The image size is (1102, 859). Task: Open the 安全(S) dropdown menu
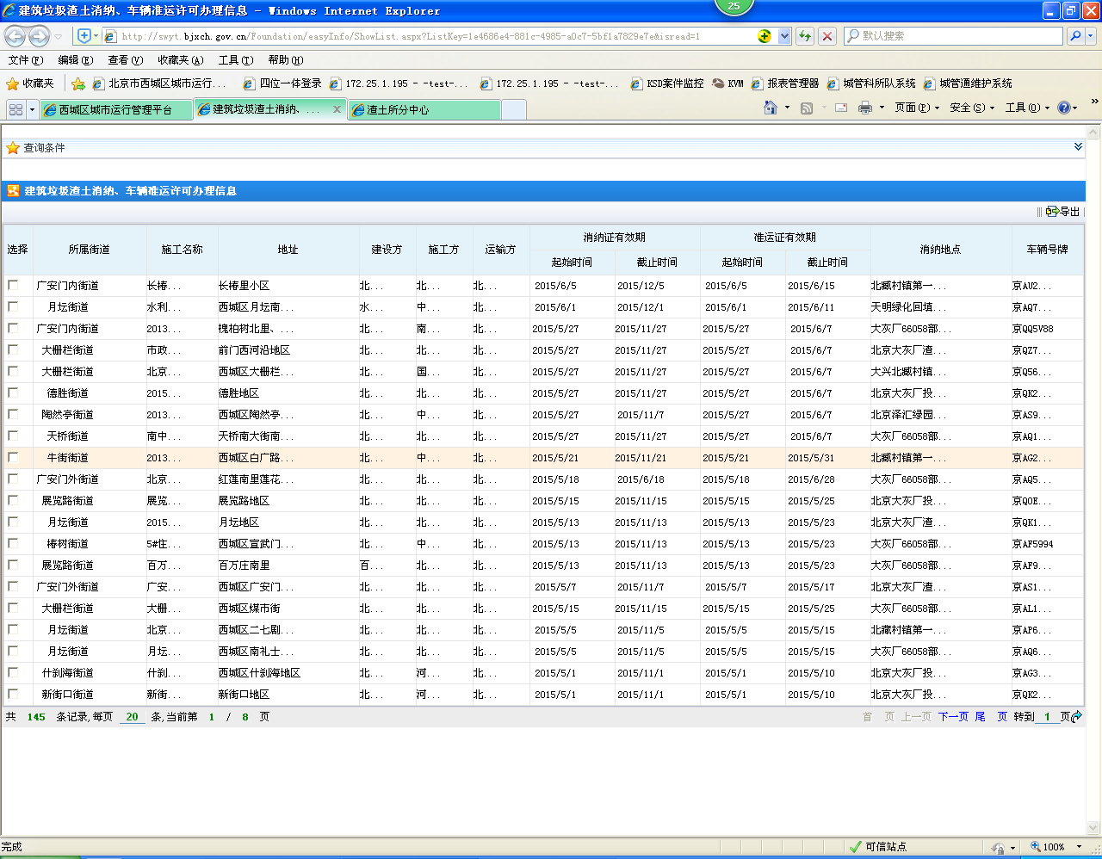coord(971,108)
